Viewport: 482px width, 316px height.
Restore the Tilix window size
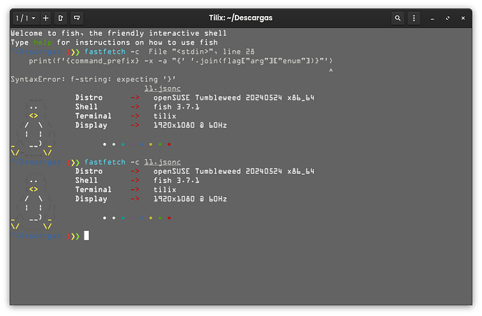coord(448,18)
